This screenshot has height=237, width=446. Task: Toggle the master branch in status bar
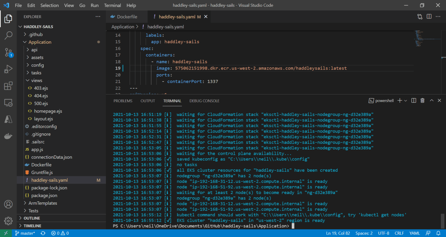point(25,233)
